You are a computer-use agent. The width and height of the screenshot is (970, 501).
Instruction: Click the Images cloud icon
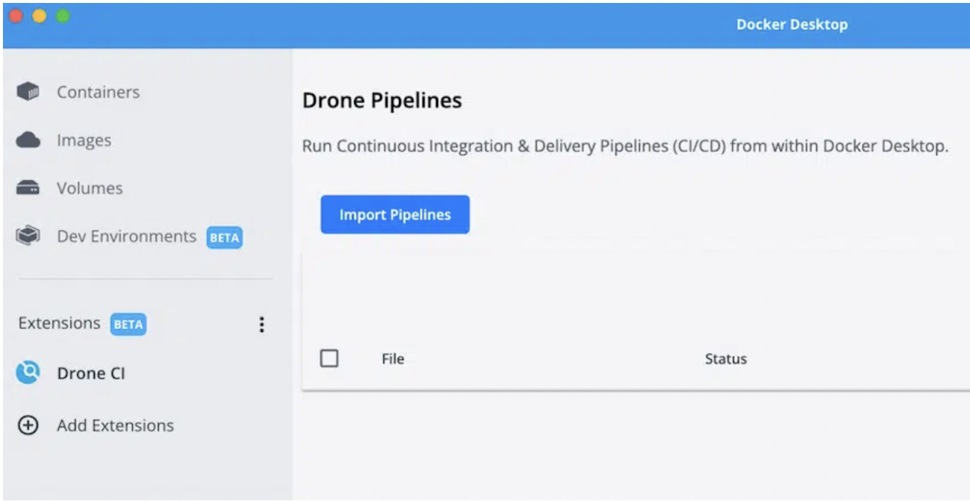click(x=28, y=140)
